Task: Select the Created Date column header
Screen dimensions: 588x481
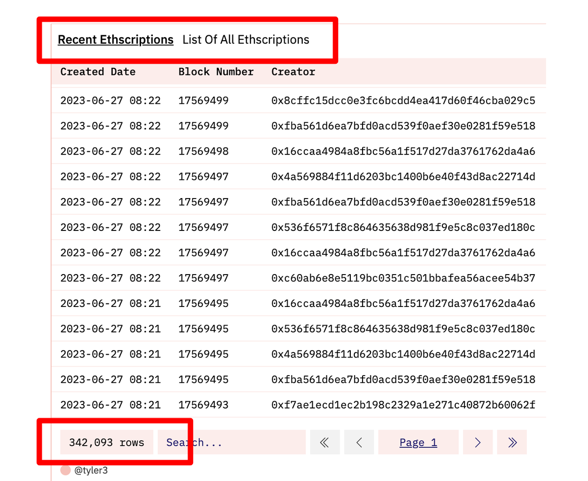Action: 98,72
